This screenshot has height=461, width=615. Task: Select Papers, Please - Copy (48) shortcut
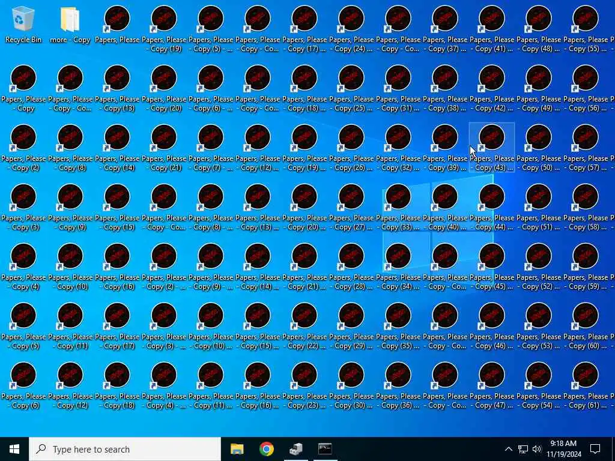pyautogui.click(x=539, y=29)
